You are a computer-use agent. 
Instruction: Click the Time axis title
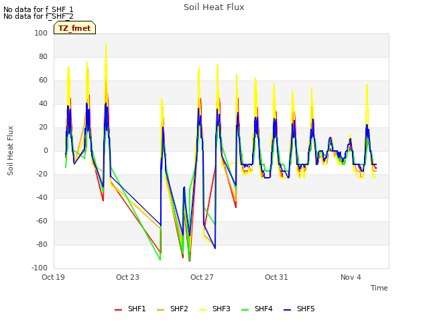pyautogui.click(x=379, y=288)
